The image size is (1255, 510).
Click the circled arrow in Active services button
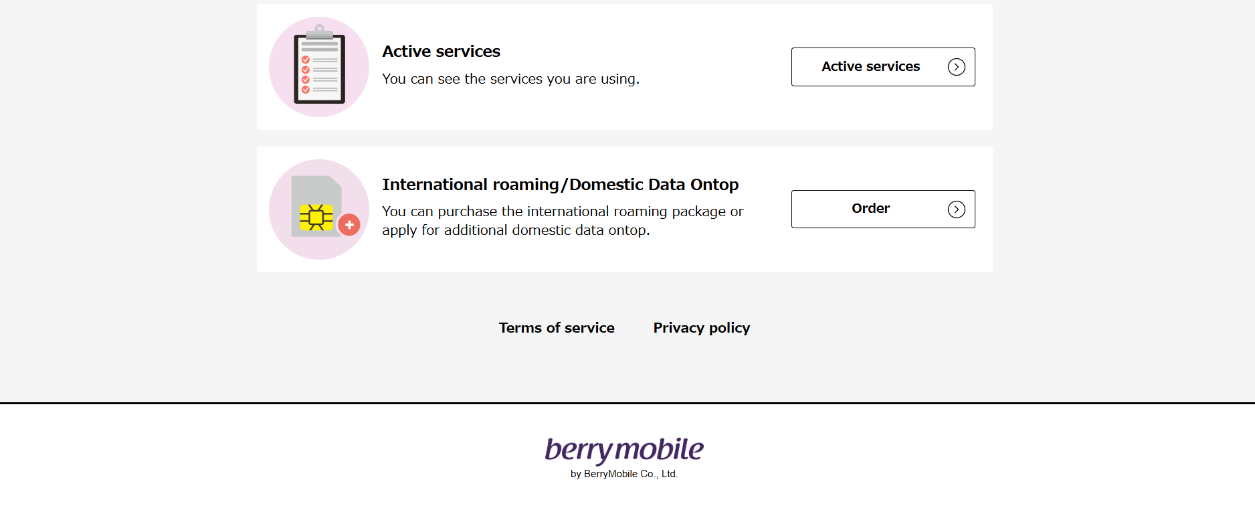pyautogui.click(x=957, y=67)
